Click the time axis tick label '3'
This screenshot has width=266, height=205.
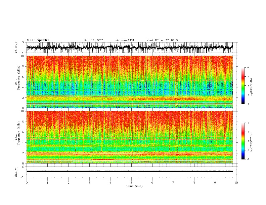(x=89, y=183)
